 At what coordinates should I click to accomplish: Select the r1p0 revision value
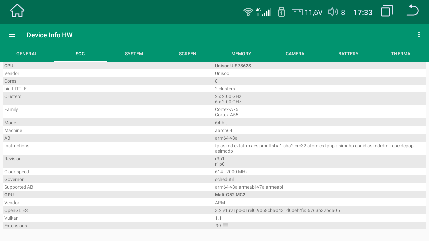click(x=220, y=164)
